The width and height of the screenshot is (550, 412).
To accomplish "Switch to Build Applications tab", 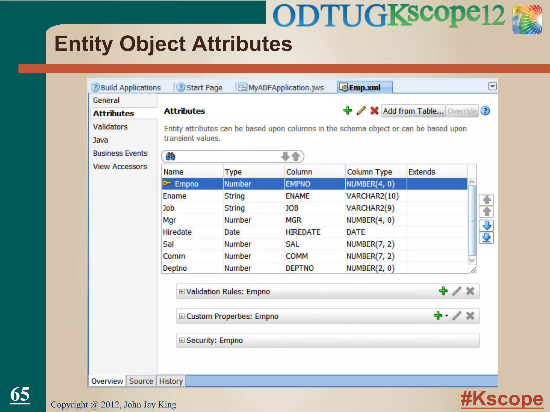I will (126, 87).
